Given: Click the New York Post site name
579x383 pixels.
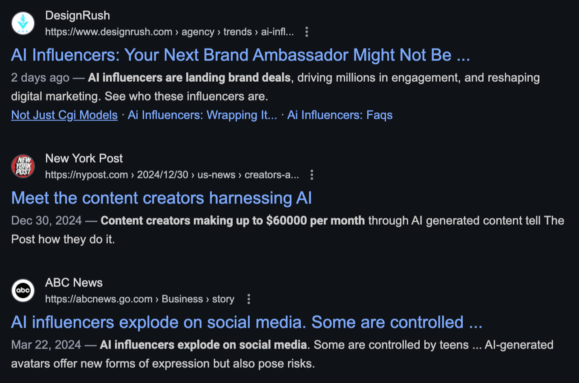Looking at the screenshot, I should (x=84, y=159).
